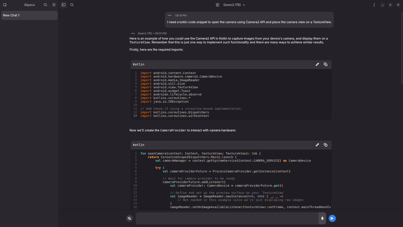Maximize the Alpaca window
This screenshot has width=403, height=227.
click(390, 5)
